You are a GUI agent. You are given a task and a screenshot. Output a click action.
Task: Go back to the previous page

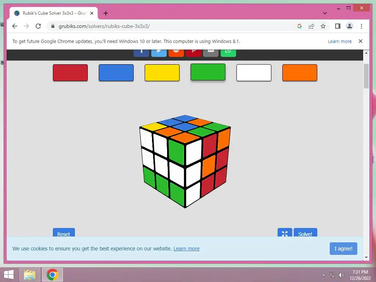pyautogui.click(x=15, y=26)
